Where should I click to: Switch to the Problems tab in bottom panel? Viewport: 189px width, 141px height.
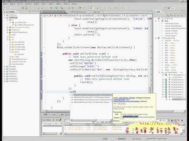pos(45,115)
